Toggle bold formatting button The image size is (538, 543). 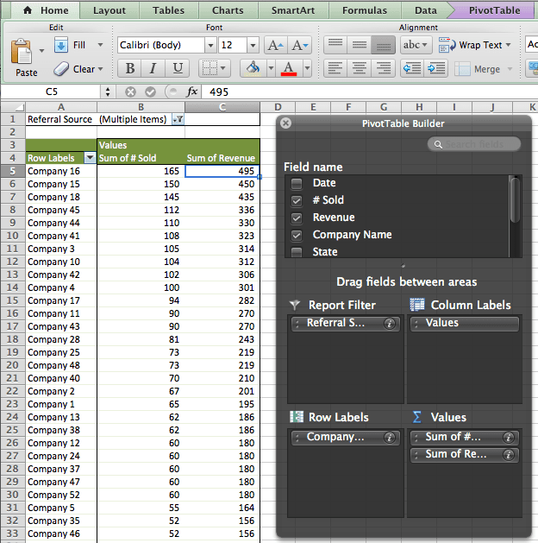tap(130, 69)
